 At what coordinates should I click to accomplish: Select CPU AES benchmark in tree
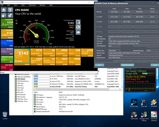point(19,86)
